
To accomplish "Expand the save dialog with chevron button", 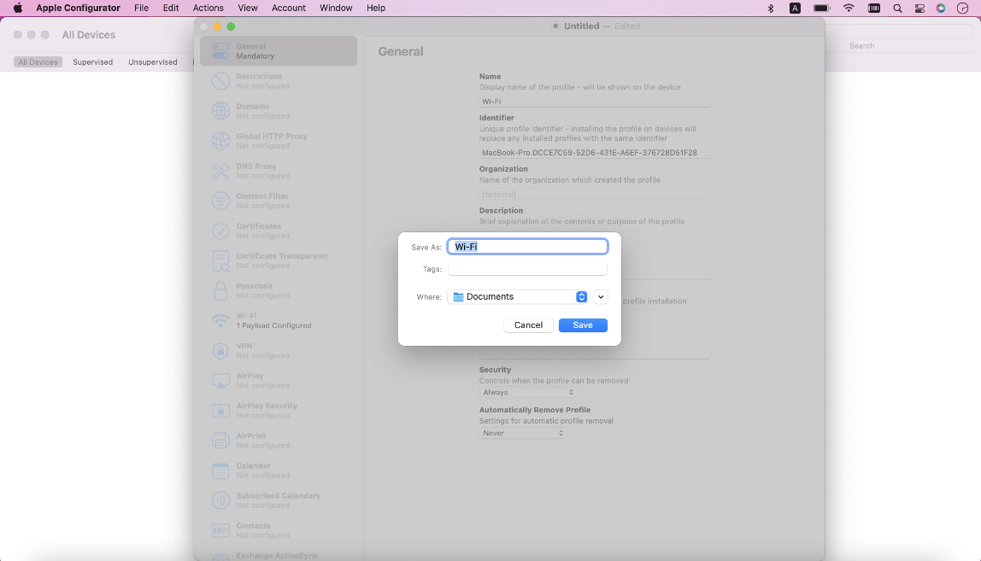I will [601, 297].
